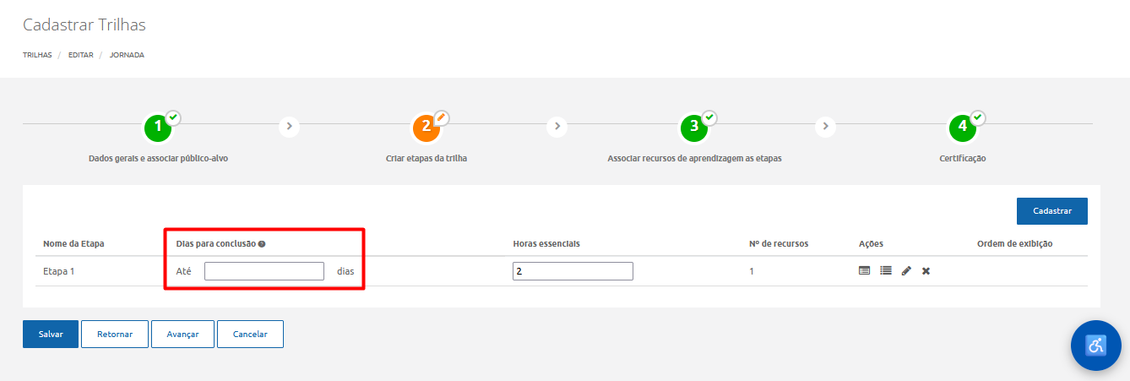
Task: Open step 4 Certificação circle
Action: click(962, 127)
